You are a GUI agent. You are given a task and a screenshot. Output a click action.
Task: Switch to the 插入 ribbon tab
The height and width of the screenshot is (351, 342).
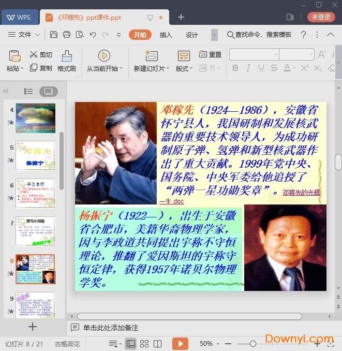166,35
